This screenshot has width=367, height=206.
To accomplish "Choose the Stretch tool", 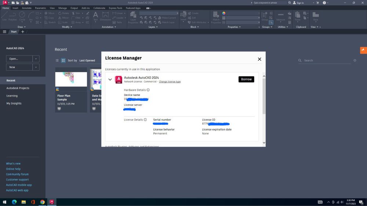I will click(50, 22).
